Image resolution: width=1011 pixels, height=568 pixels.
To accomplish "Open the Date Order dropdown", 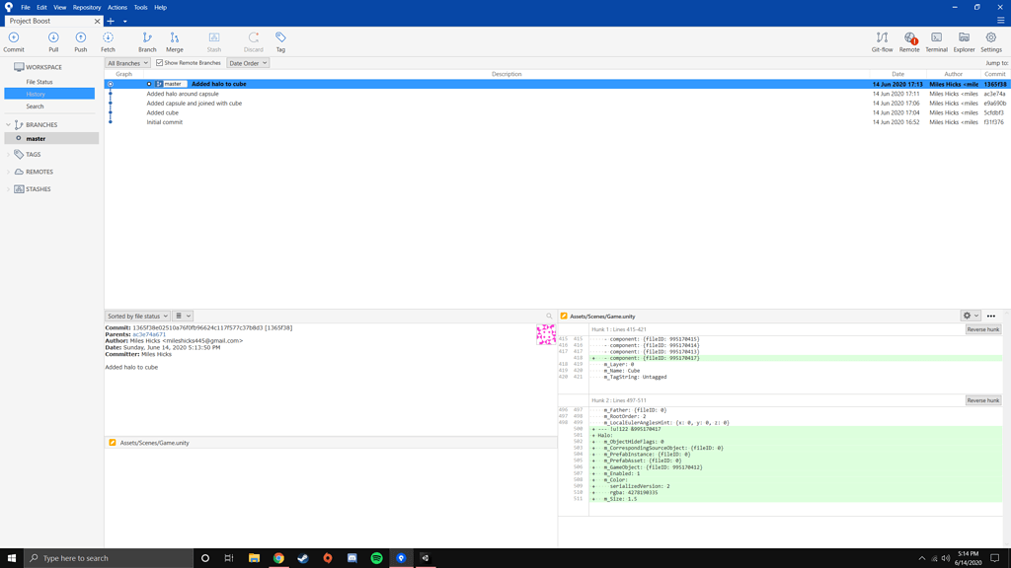I will coord(248,61).
